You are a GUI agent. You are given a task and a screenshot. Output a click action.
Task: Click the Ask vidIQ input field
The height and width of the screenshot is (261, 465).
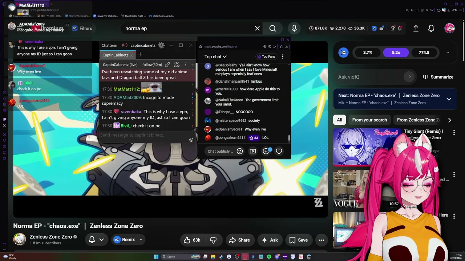(374, 77)
